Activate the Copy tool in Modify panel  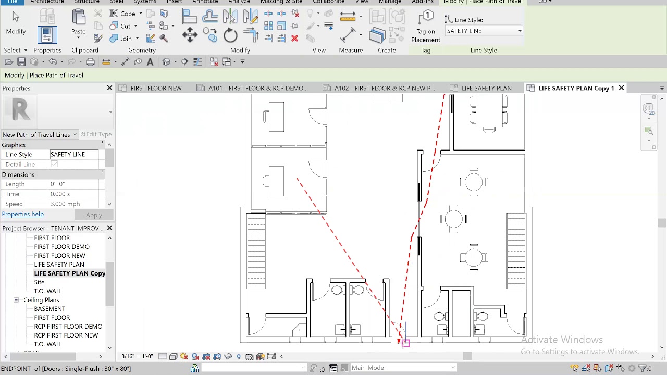click(210, 35)
